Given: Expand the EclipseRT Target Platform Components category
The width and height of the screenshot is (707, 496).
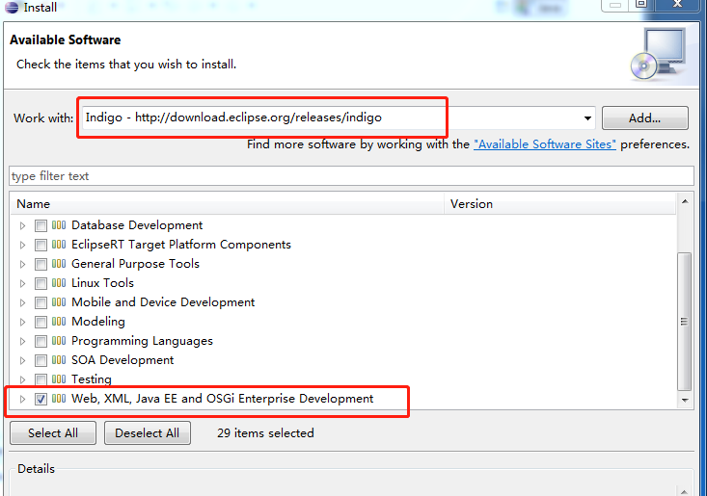Looking at the screenshot, I should [22, 245].
